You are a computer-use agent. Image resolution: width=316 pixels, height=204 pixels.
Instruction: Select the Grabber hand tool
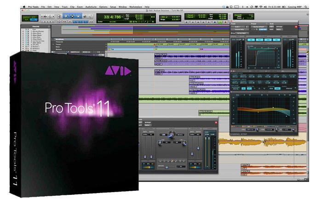78,16
